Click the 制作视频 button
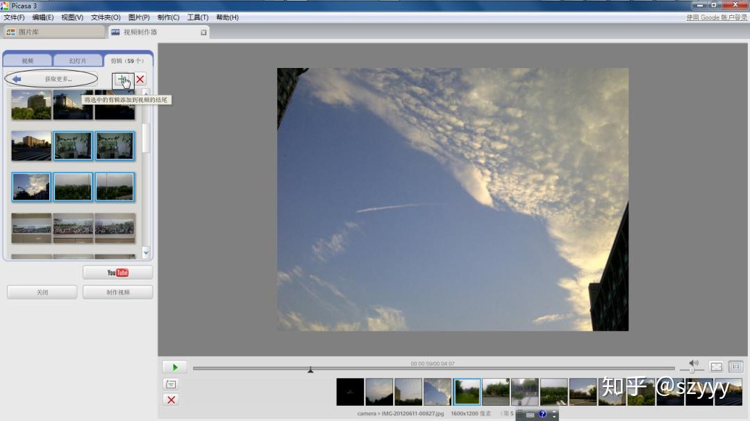Image resolution: width=750 pixels, height=421 pixels. [117, 292]
